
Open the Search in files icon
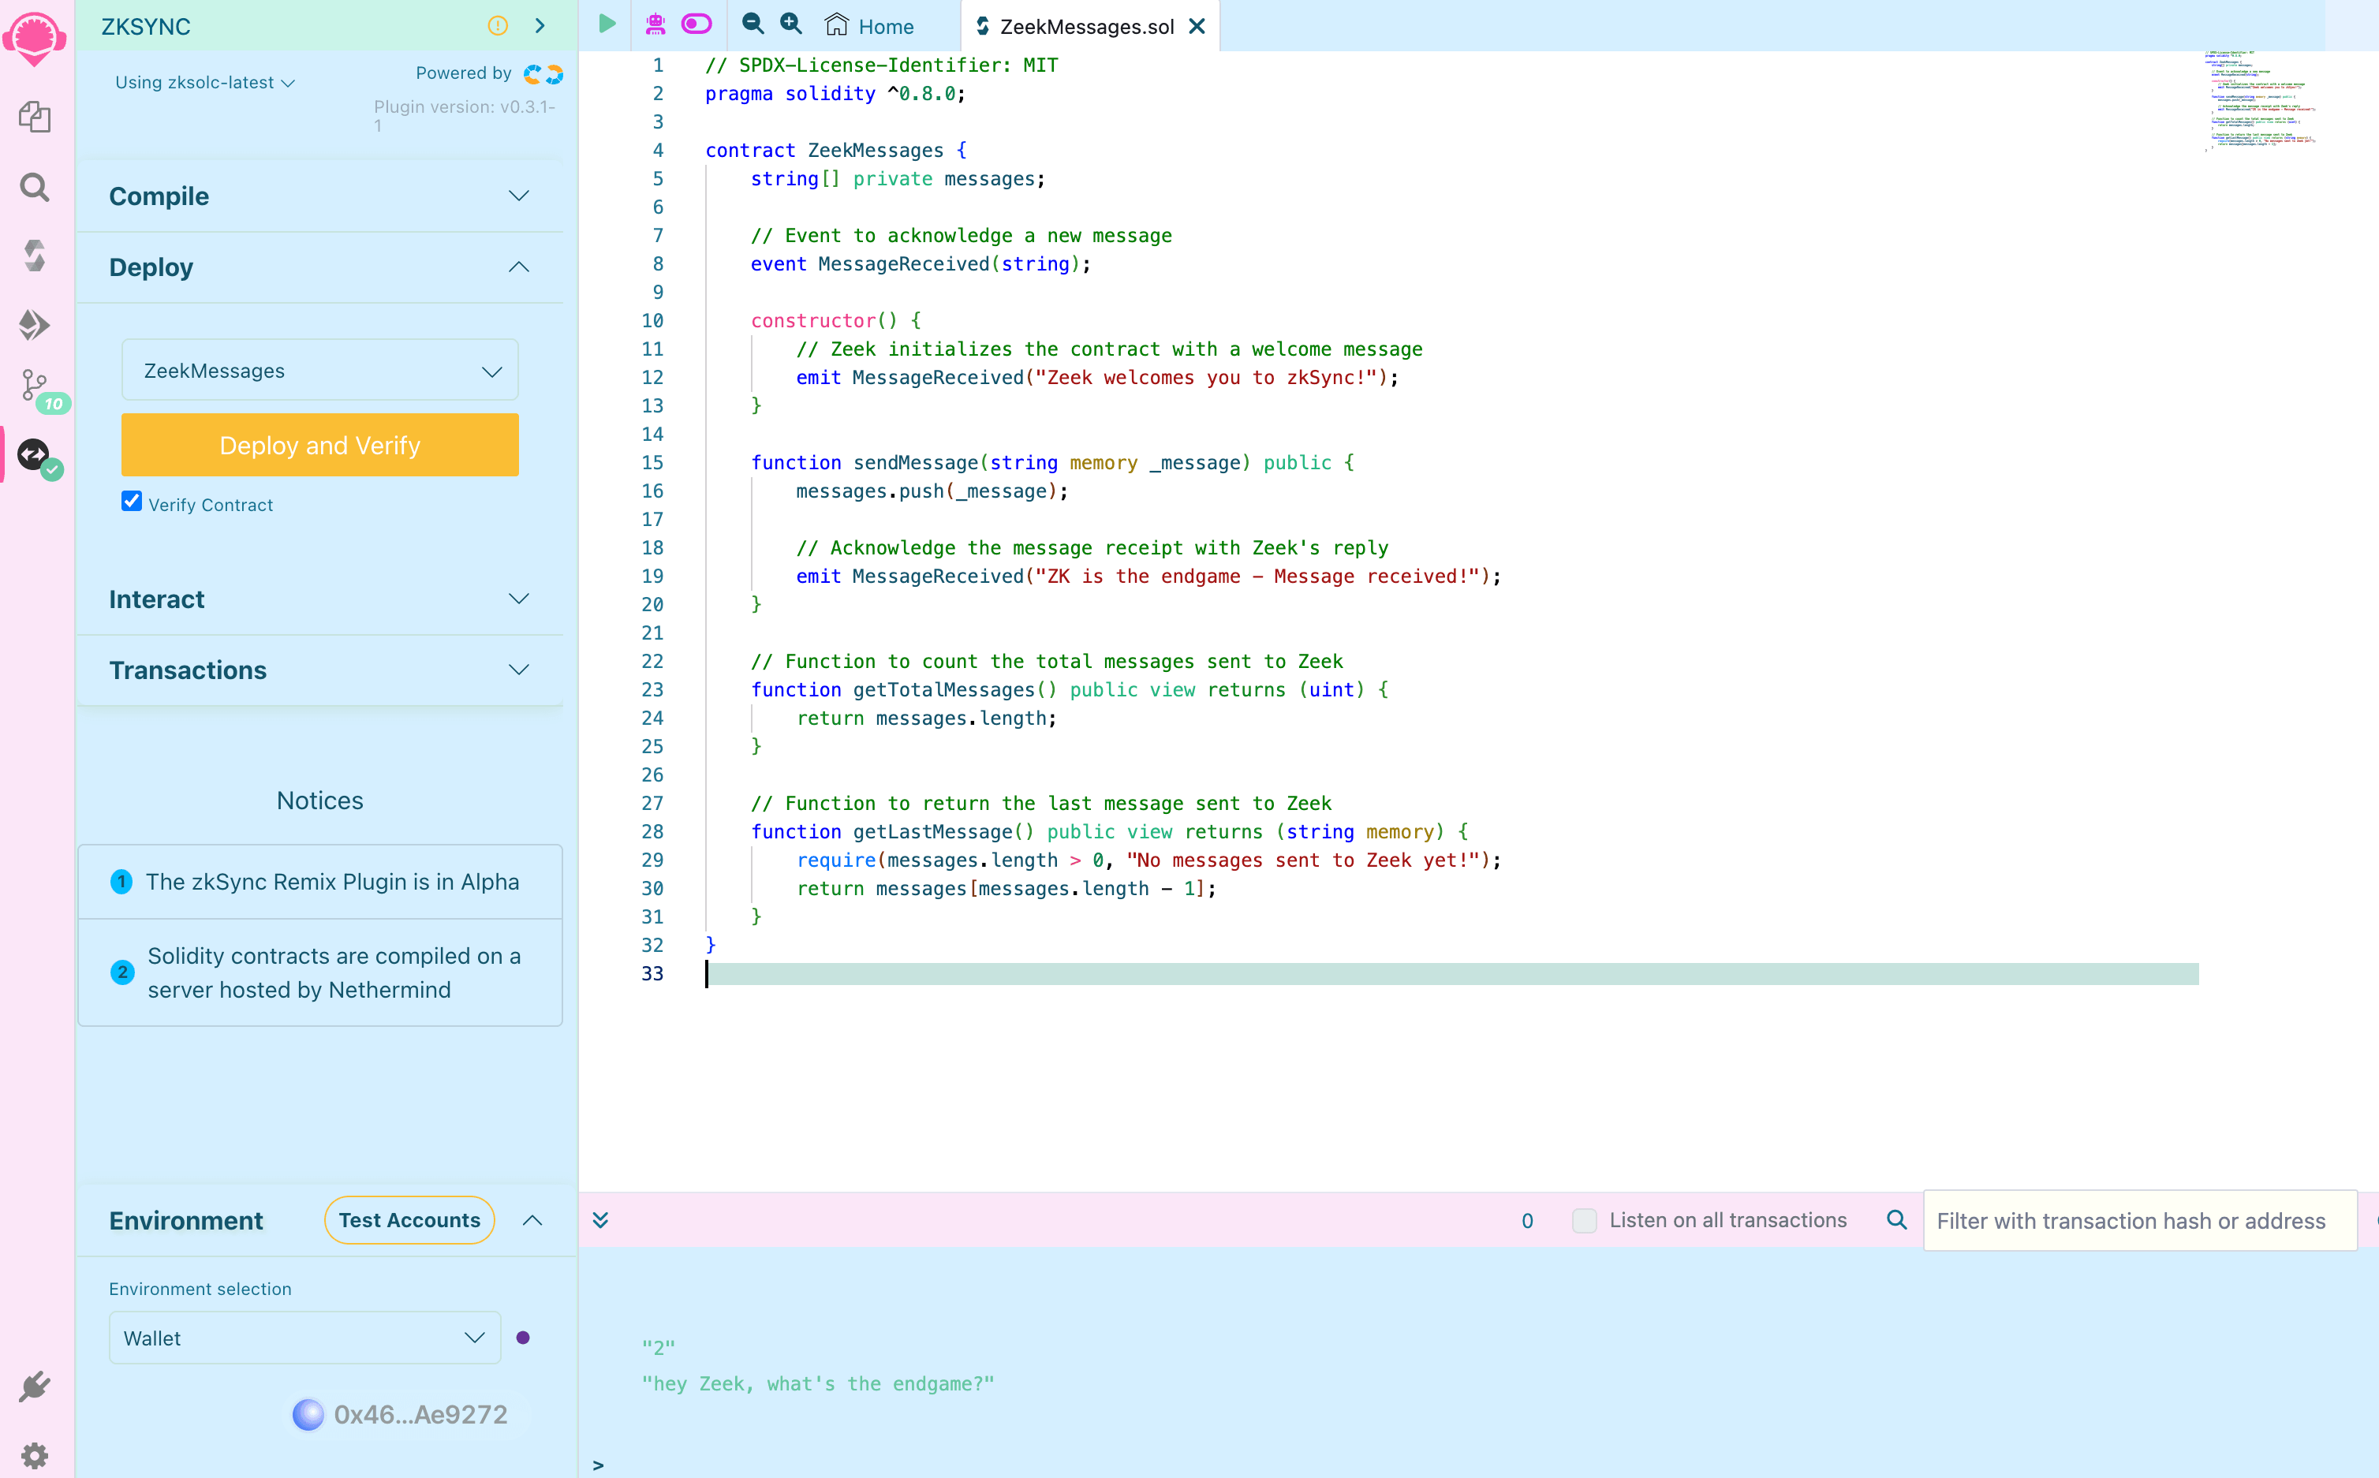point(34,187)
